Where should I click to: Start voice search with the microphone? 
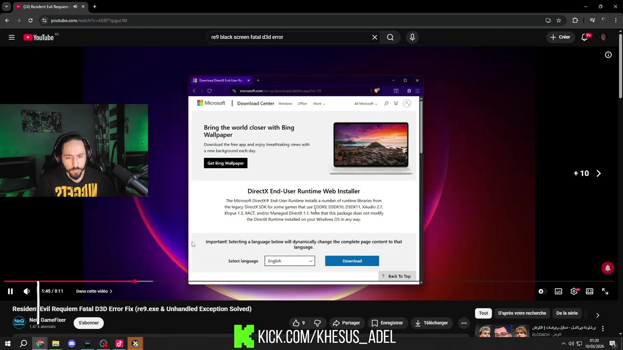click(412, 37)
